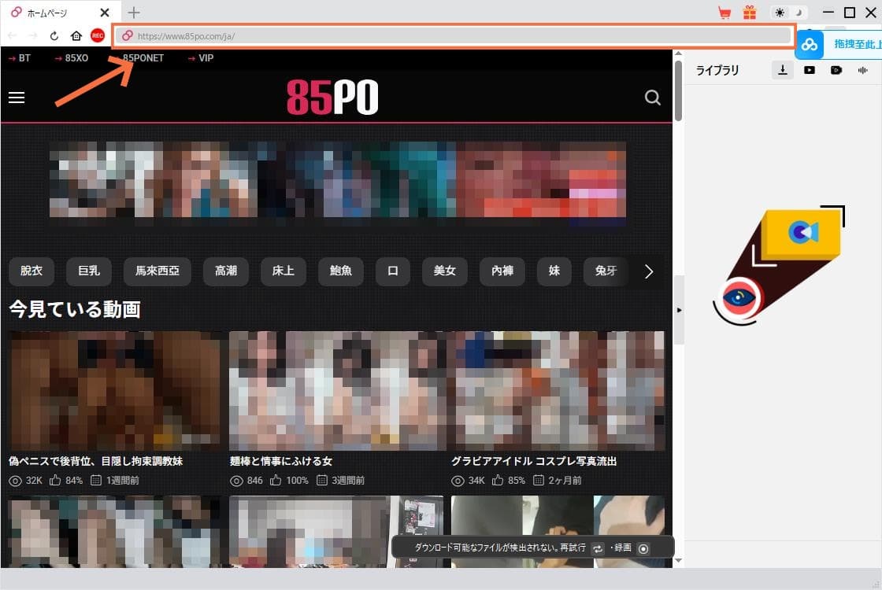The image size is (882, 590).
Task: Close the ホームページ browser tab
Action: coord(104,13)
